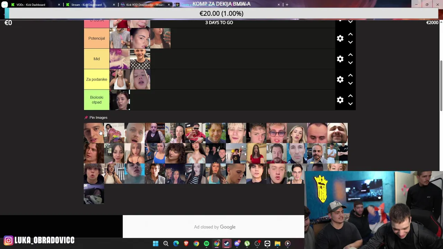
Task: Toggle the Pin Images option
Action: 96,118
